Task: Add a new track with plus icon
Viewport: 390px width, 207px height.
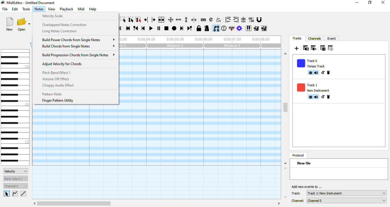Action: [x=296, y=48]
